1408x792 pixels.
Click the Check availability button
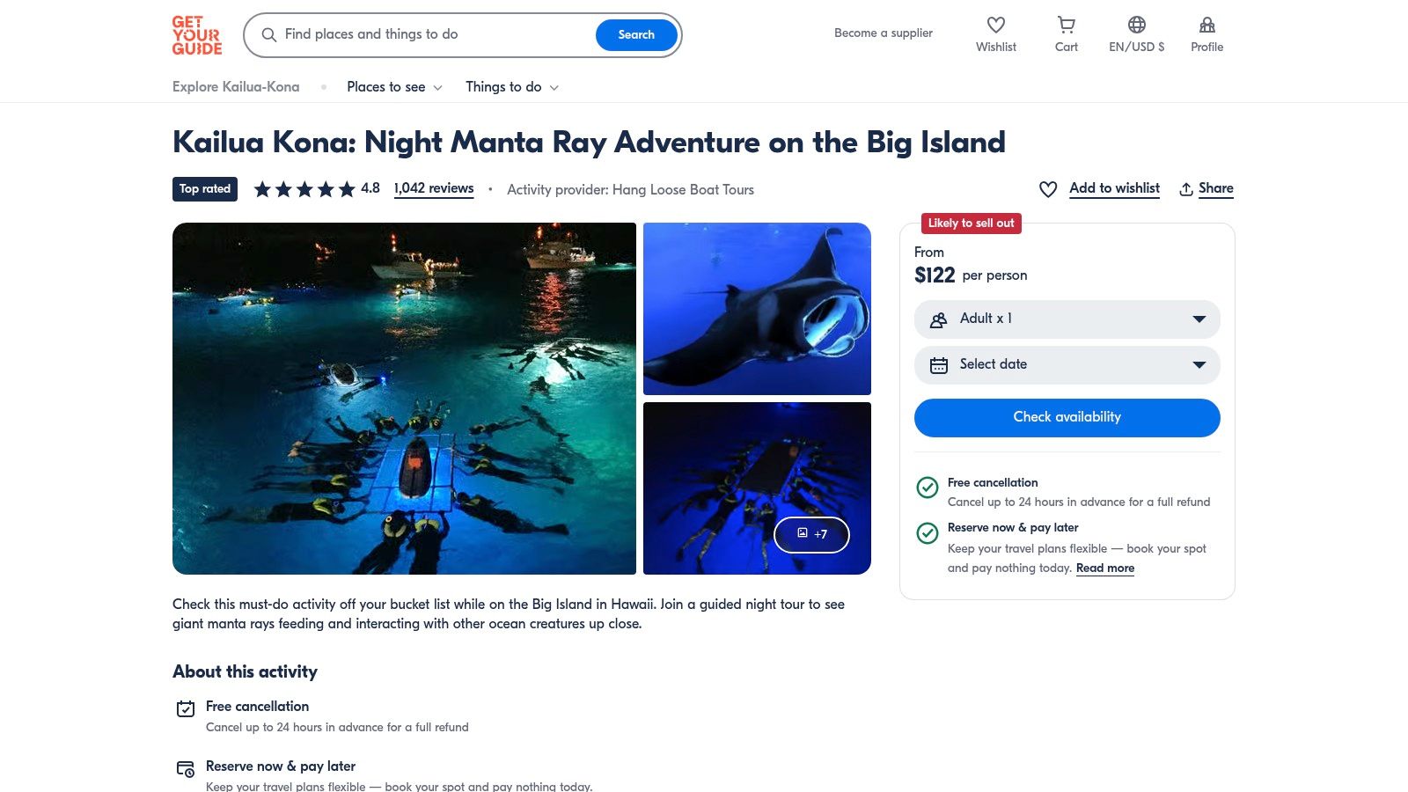click(1067, 417)
